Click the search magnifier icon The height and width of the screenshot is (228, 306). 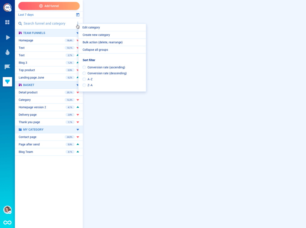[20, 24]
